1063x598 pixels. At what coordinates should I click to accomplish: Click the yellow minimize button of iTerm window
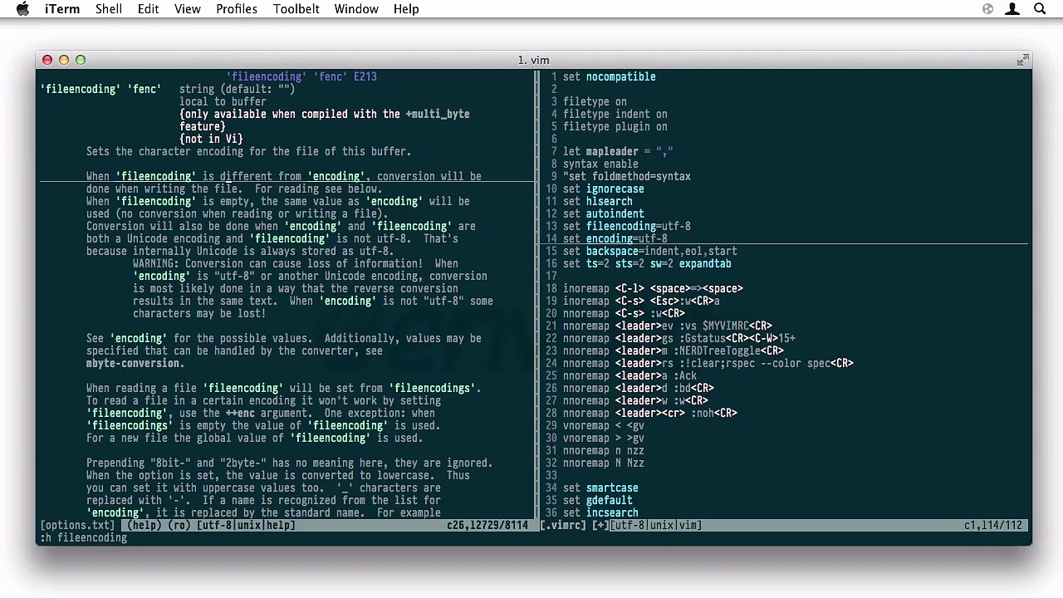coord(64,60)
